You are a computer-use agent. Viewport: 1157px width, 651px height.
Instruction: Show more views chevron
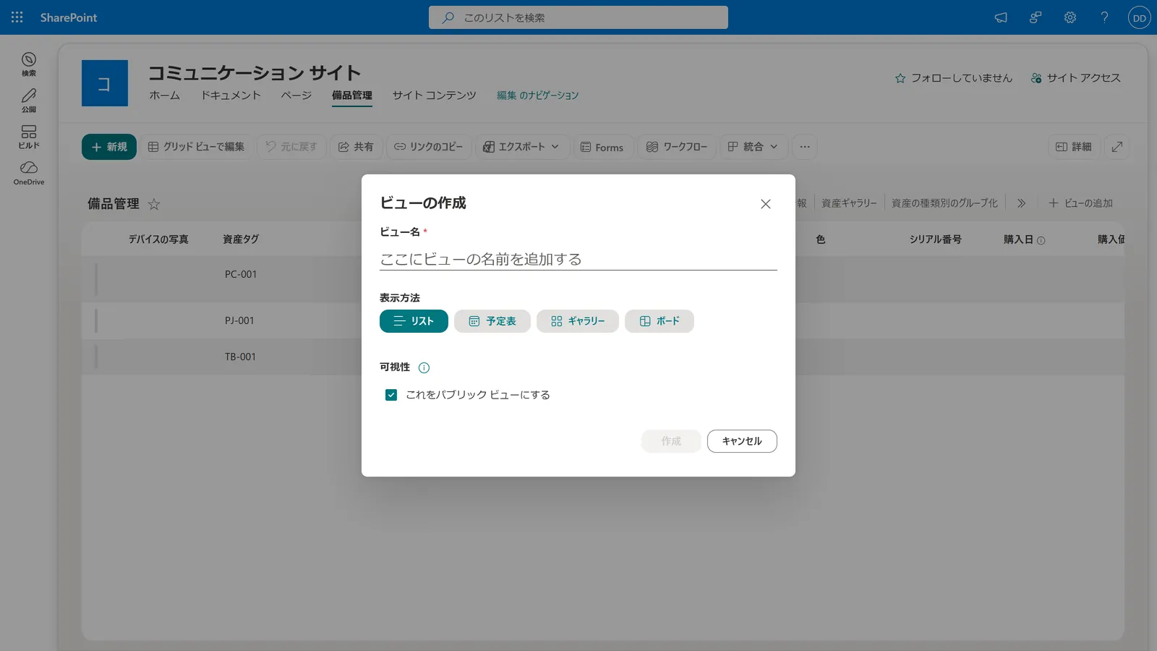[x=1021, y=203]
